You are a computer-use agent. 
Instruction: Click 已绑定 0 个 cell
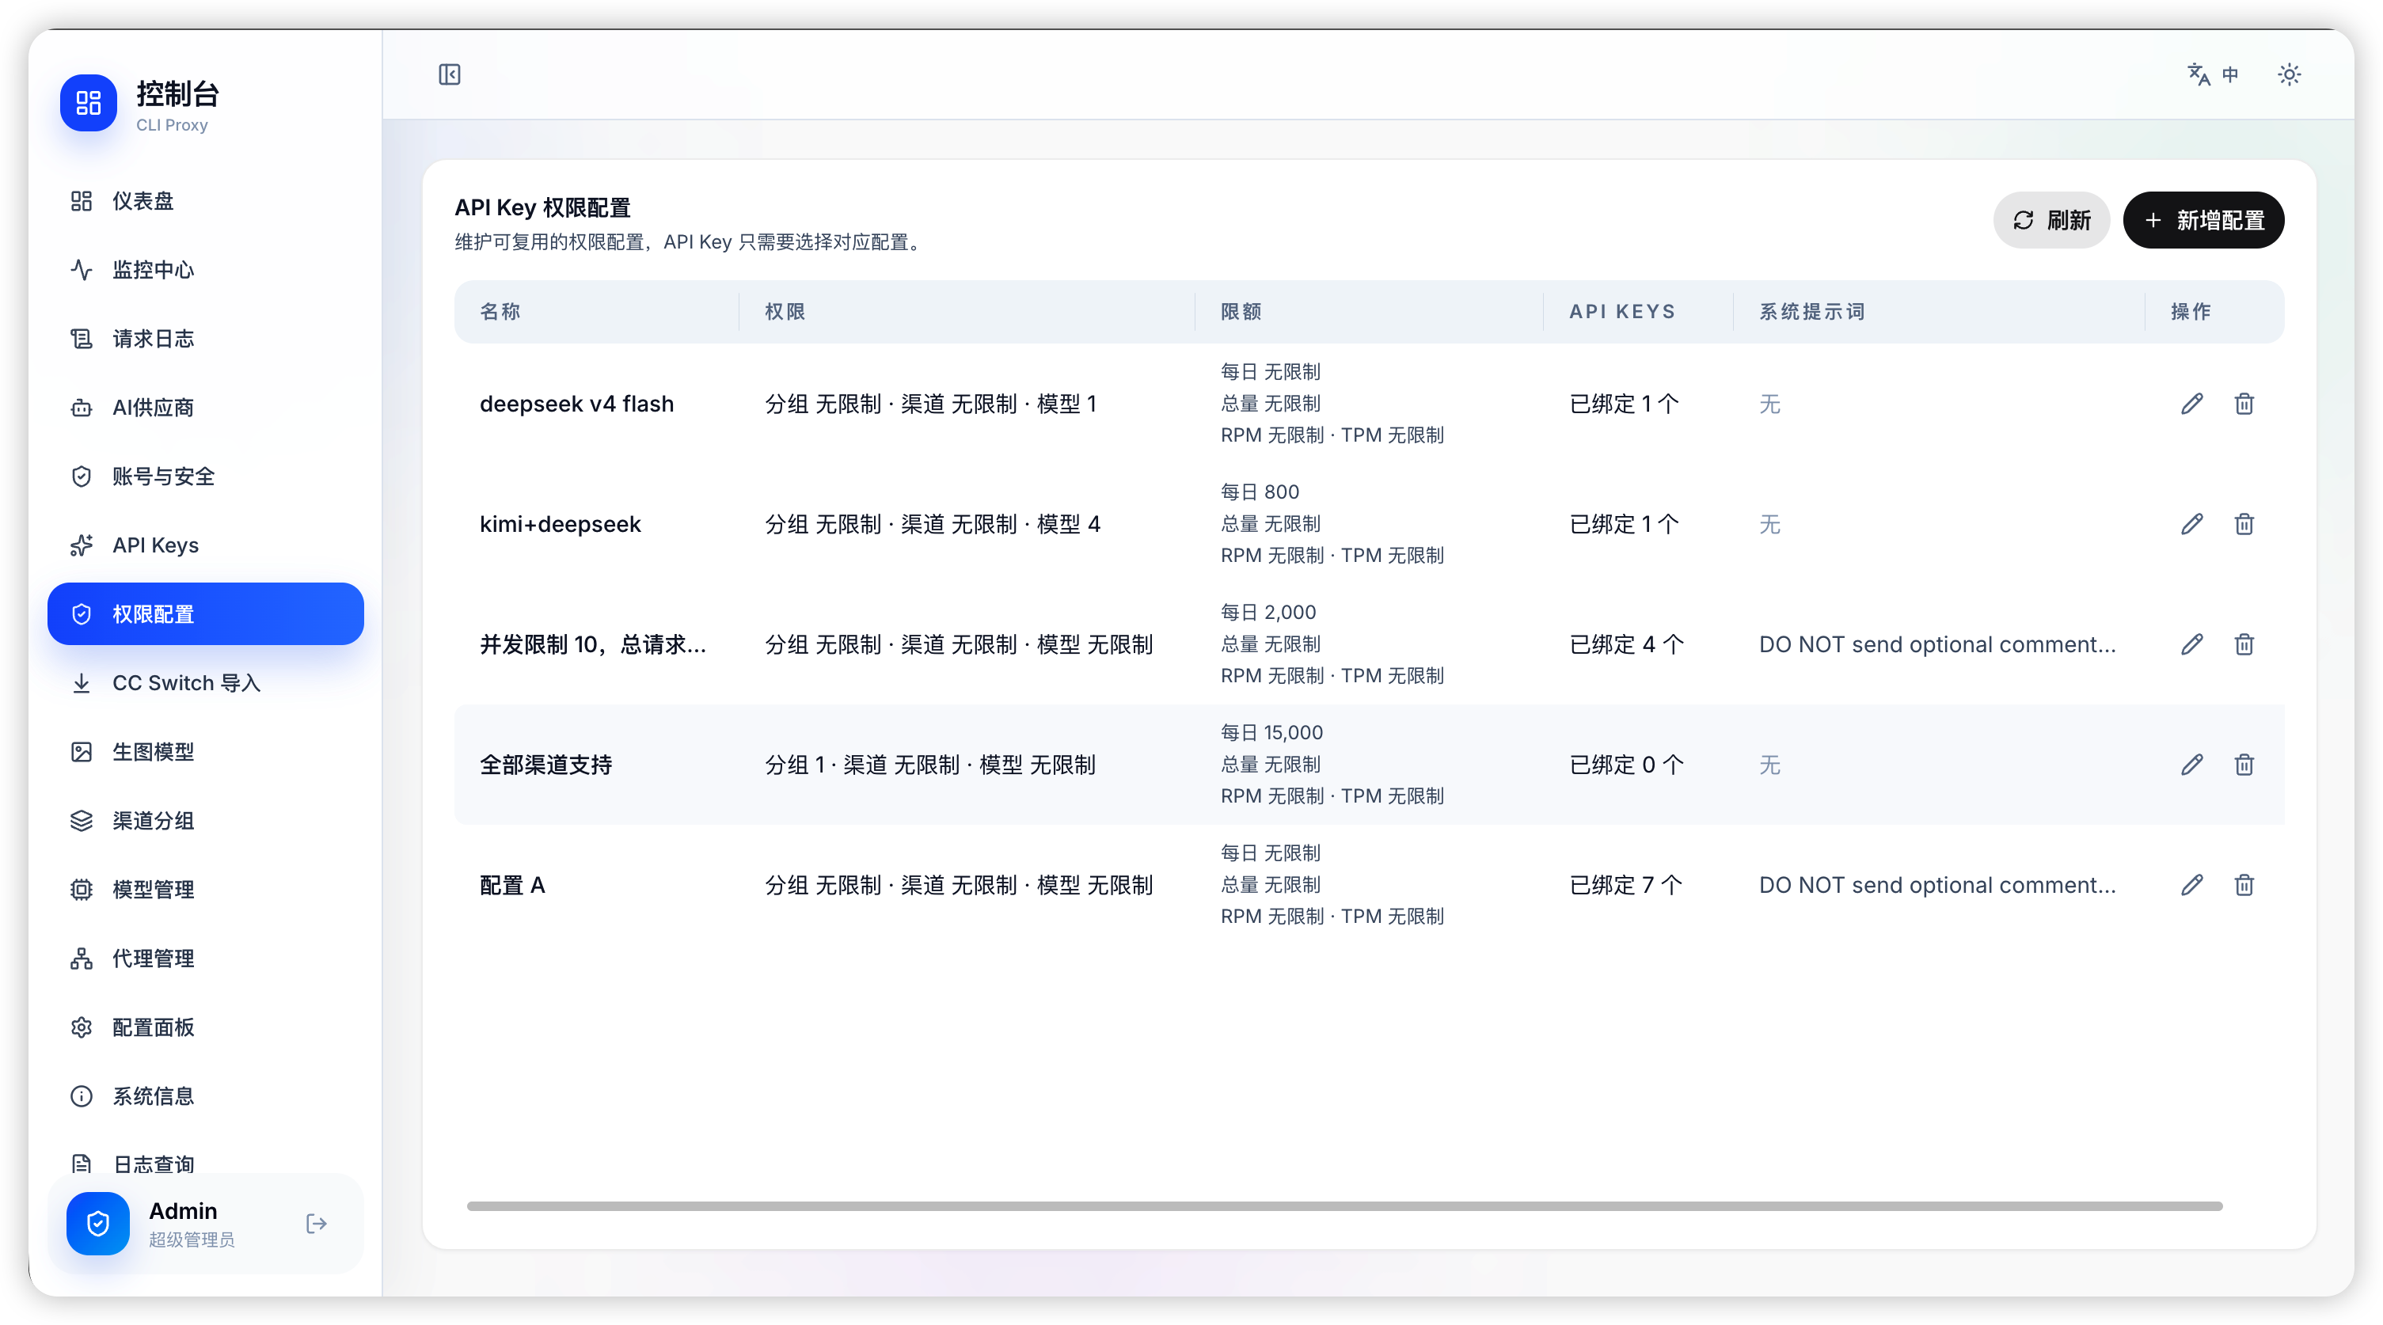click(x=1626, y=765)
